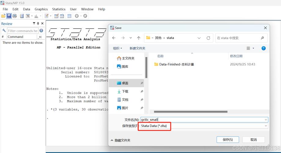Sort files by 修改日期 column header
The width and height of the screenshot is (281, 153).
(x=236, y=56)
